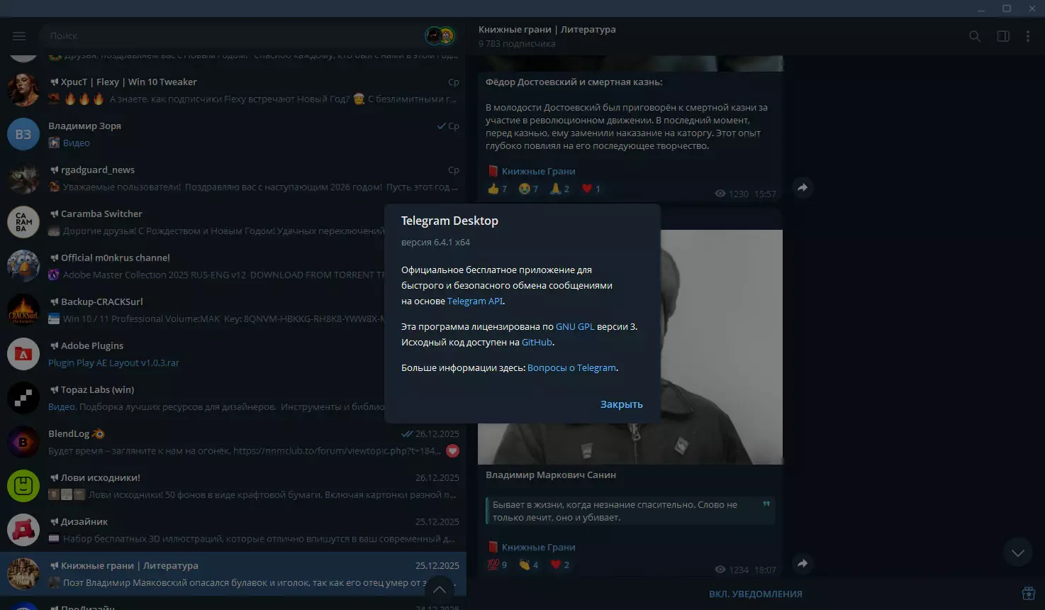
Task: Open the Telegram API link
Action: (x=475, y=301)
